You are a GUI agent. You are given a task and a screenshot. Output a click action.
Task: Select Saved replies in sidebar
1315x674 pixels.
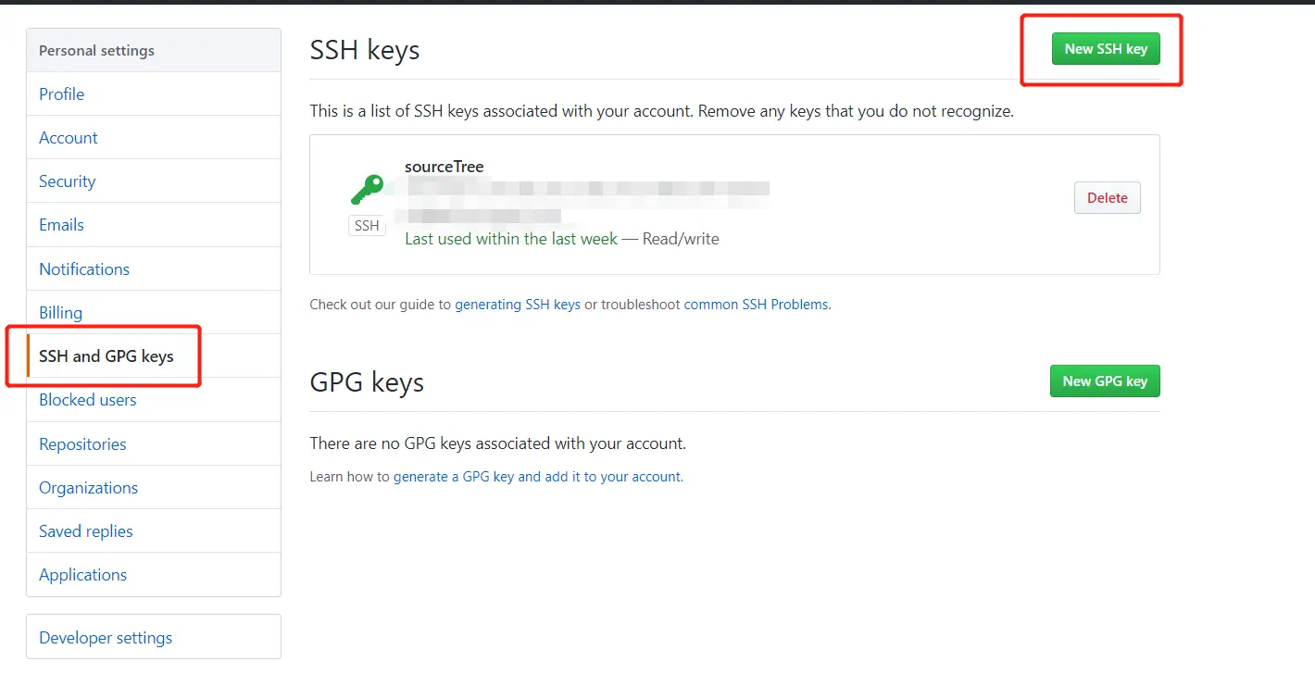[86, 531]
